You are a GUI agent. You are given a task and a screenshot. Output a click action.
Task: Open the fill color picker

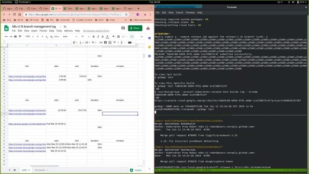pyautogui.click(x=113, y=37)
